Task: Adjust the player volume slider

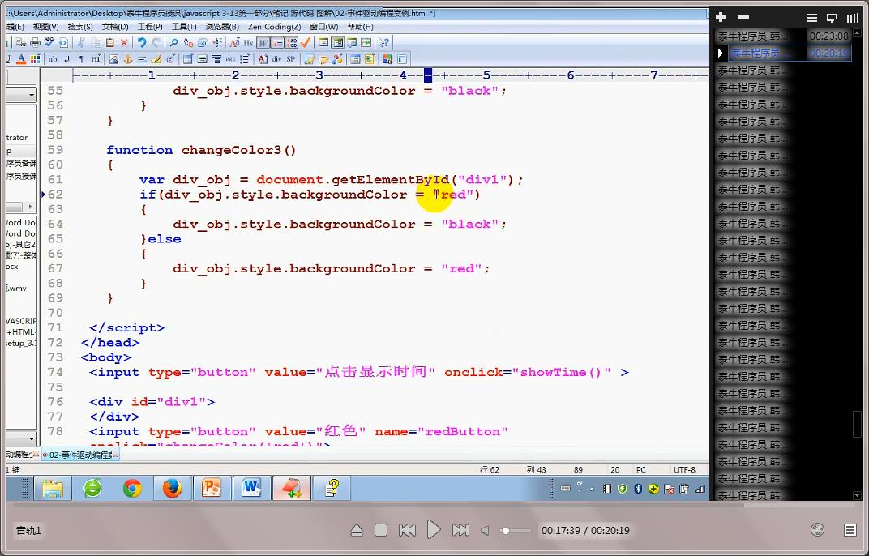Action: tap(516, 531)
